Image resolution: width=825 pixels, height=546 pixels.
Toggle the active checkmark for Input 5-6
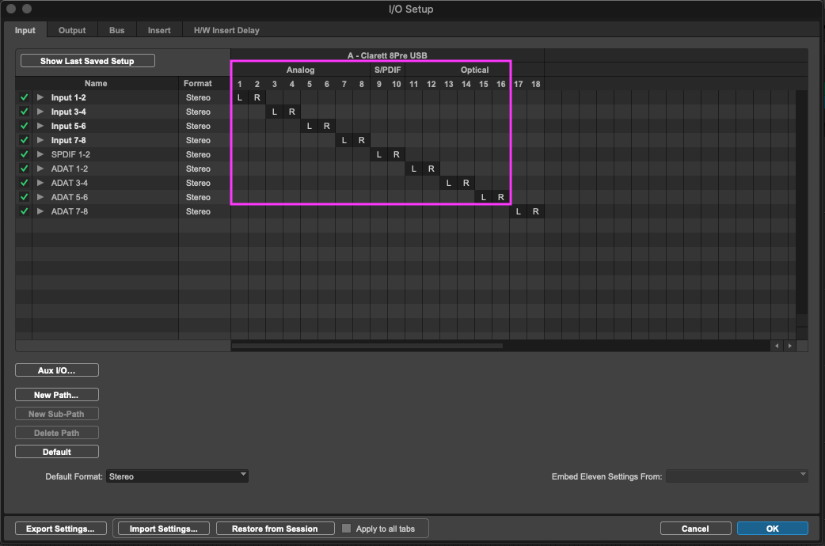coord(24,126)
